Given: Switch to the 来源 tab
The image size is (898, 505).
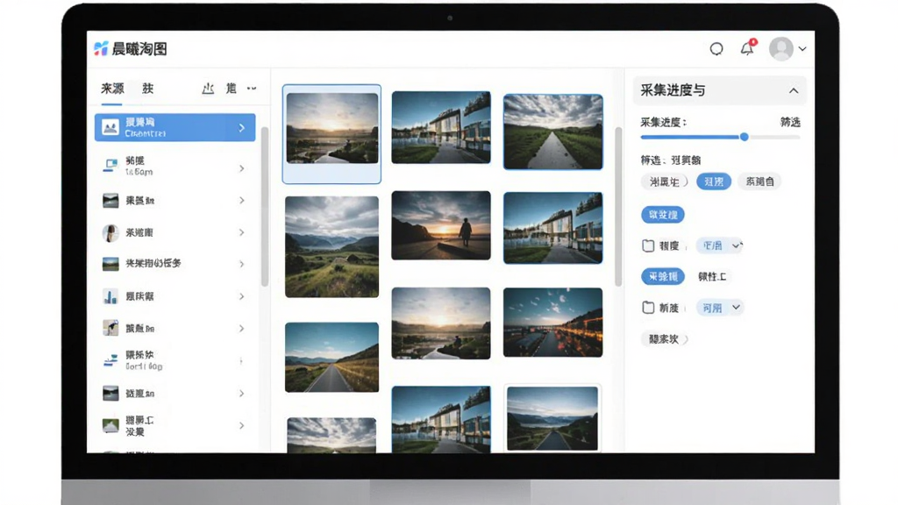Looking at the screenshot, I should (112, 89).
